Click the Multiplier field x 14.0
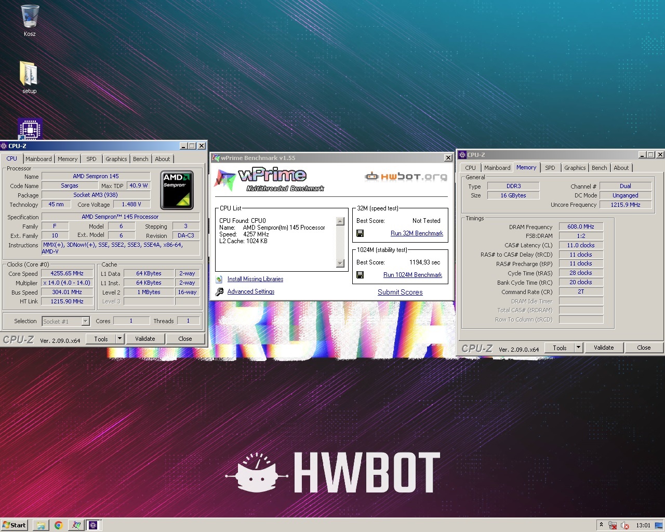Screen dimensions: 665x532 tap(67, 283)
